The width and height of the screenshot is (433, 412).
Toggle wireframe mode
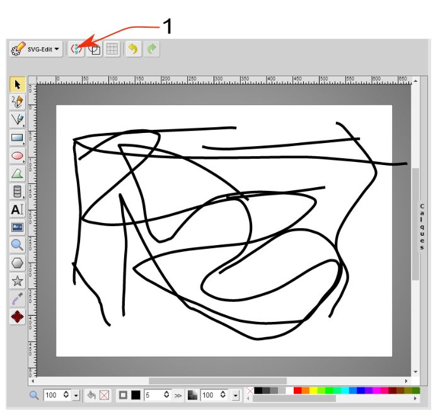point(94,49)
